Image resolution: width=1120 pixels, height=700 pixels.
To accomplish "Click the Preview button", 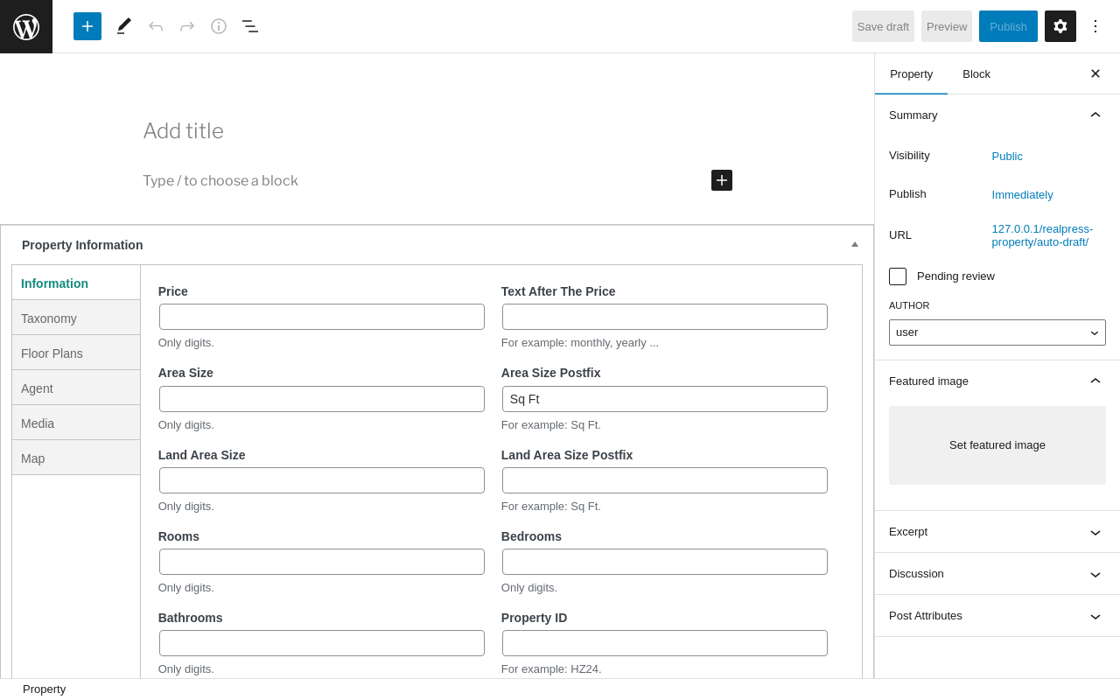I will pos(947,26).
